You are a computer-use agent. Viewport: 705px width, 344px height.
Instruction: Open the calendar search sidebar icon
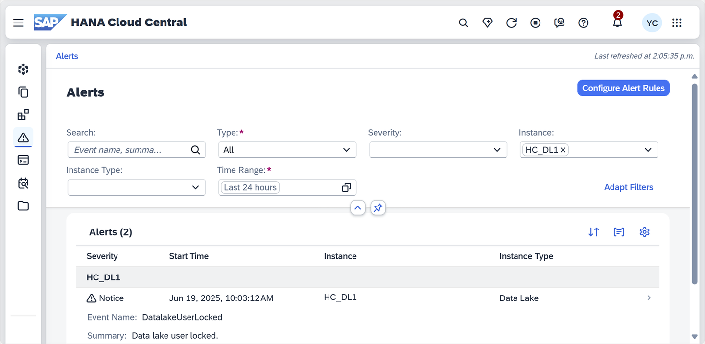[23, 183]
